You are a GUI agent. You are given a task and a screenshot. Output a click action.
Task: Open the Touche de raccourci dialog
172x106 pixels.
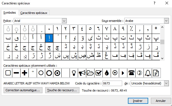62,90
